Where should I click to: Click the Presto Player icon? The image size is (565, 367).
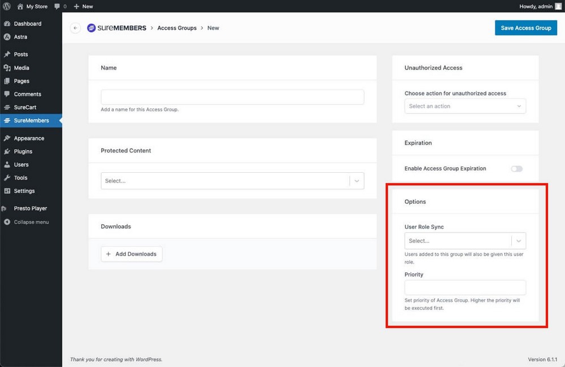pyautogui.click(x=5, y=208)
